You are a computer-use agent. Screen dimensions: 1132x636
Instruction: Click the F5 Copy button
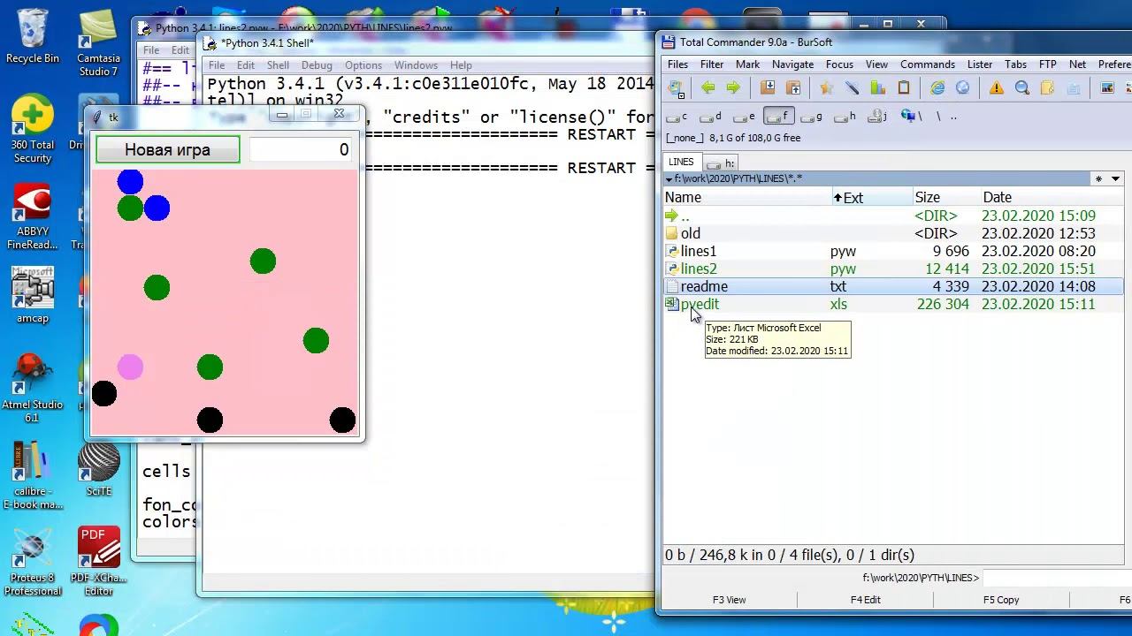point(1001,600)
